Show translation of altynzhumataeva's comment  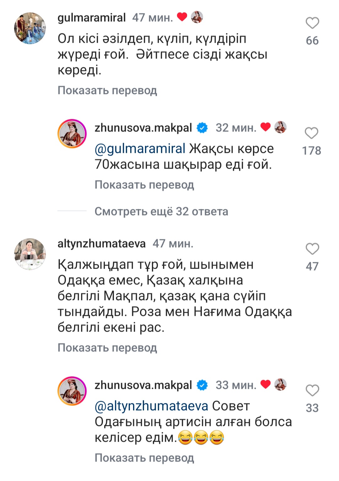click(x=107, y=348)
